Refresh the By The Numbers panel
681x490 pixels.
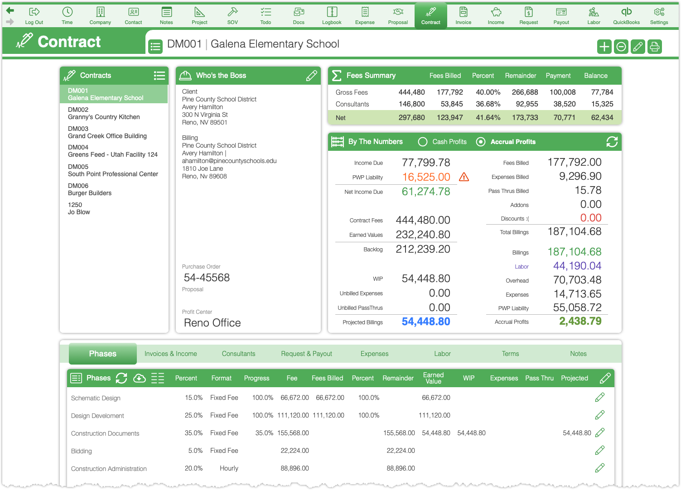pyautogui.click(x=612, y=142)
